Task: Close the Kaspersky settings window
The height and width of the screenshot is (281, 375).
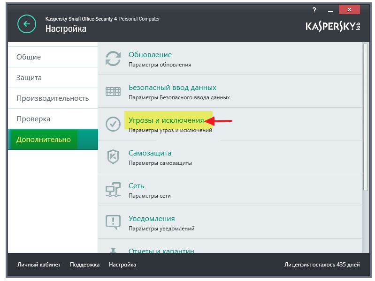Action: point(349,10)
